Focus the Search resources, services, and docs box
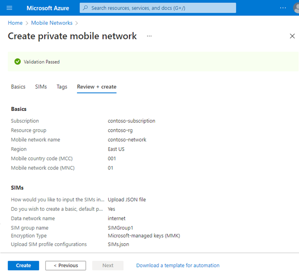299x275 pixels. click(x=158, y=8)
